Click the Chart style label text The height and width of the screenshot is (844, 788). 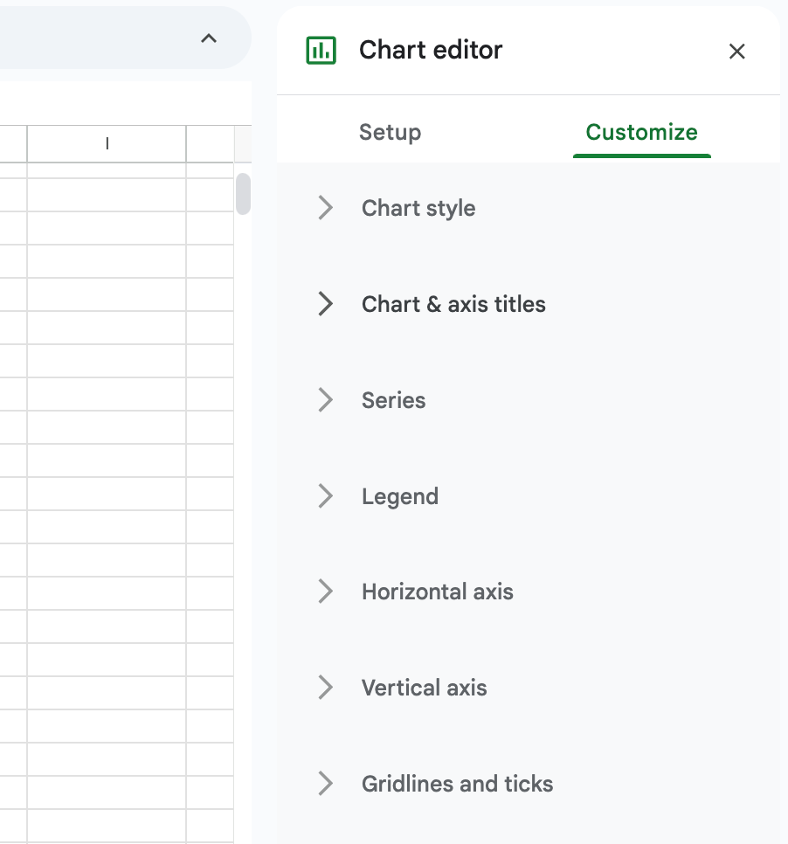418,208
